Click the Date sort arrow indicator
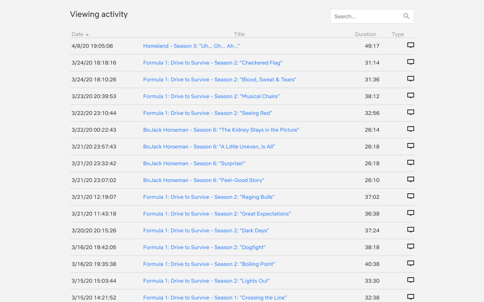The image size is (484, 302). [87, 35]
